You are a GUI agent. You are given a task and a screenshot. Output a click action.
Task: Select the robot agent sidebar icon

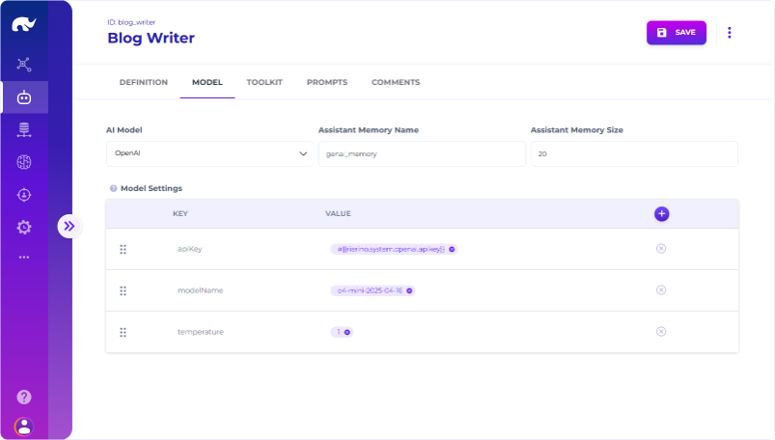24,97
